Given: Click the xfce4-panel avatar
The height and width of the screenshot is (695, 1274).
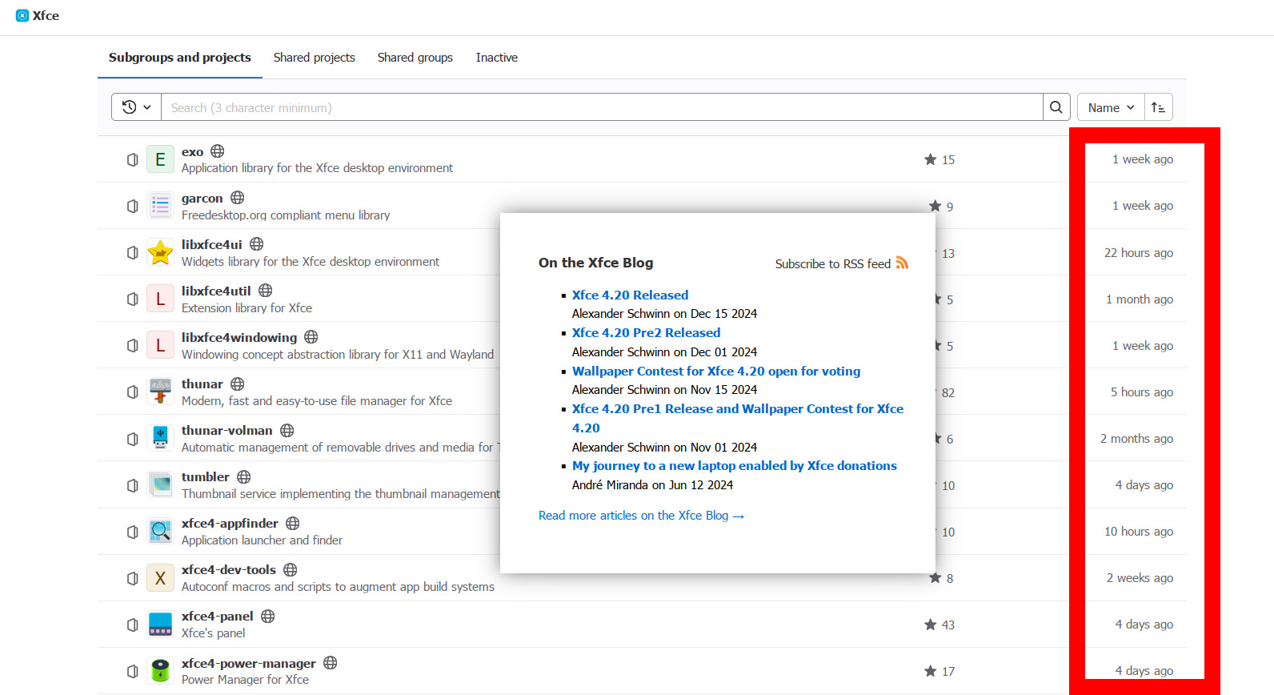Looking at the screenshot, I should [160, 624].
